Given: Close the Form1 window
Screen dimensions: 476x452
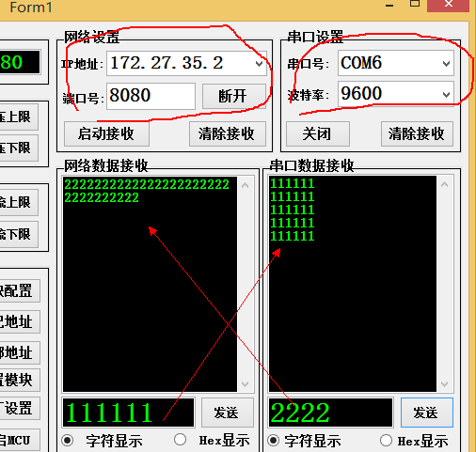Looking at the screenshot, I should 449,5.
